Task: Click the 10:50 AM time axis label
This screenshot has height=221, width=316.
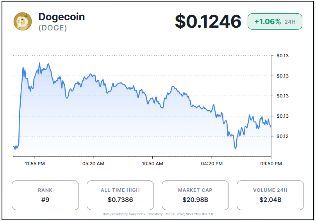Action: pos(153,164)
